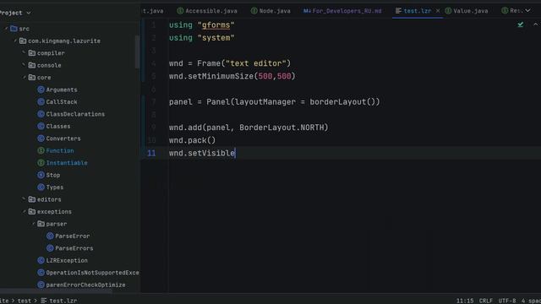The height and width of the screenshot is (304, 541).
Task: Open LZRException in project tree
Action: [x=67, y=261]
